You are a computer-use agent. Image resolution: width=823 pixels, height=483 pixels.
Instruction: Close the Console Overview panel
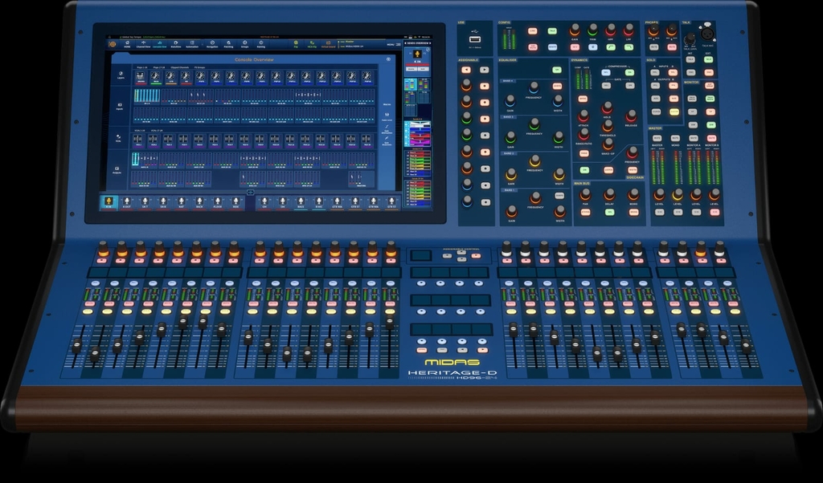click(388, 59)
